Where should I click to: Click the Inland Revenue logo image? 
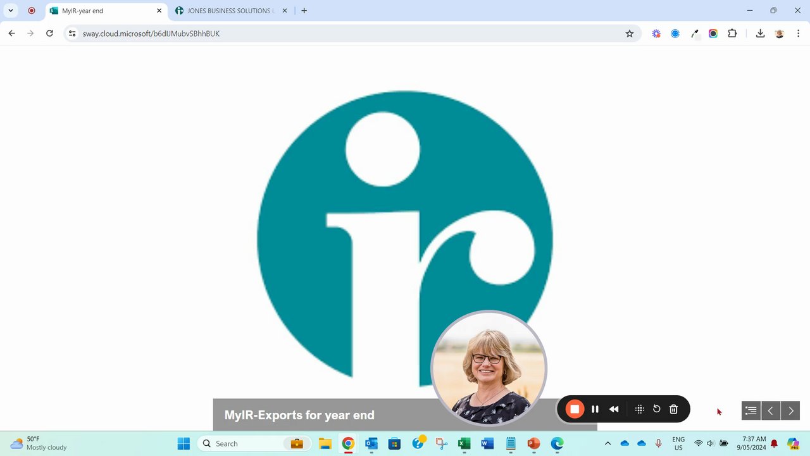(405, 238)
